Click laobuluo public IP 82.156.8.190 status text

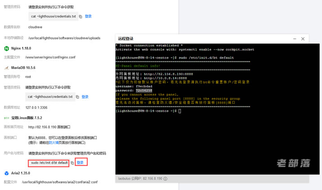(x=140, y=179)
